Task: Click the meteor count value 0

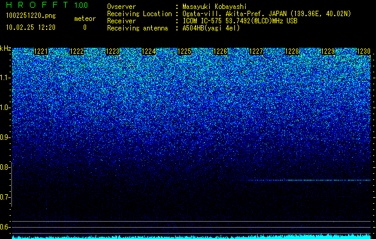Action: (x=85, y=27)
